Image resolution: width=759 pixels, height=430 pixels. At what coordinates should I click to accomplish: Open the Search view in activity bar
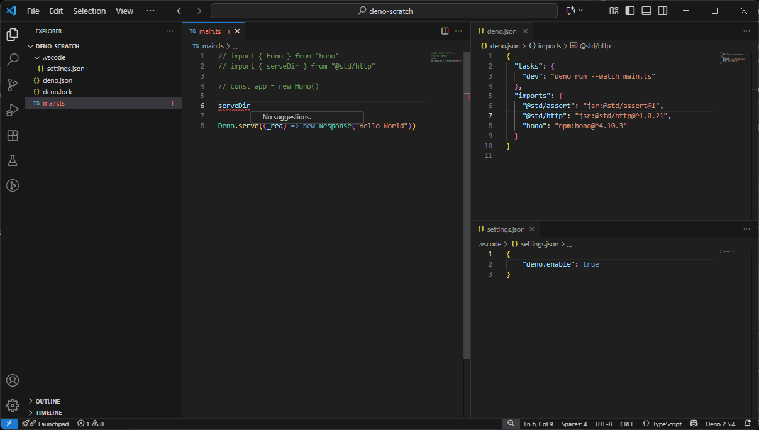13,60
